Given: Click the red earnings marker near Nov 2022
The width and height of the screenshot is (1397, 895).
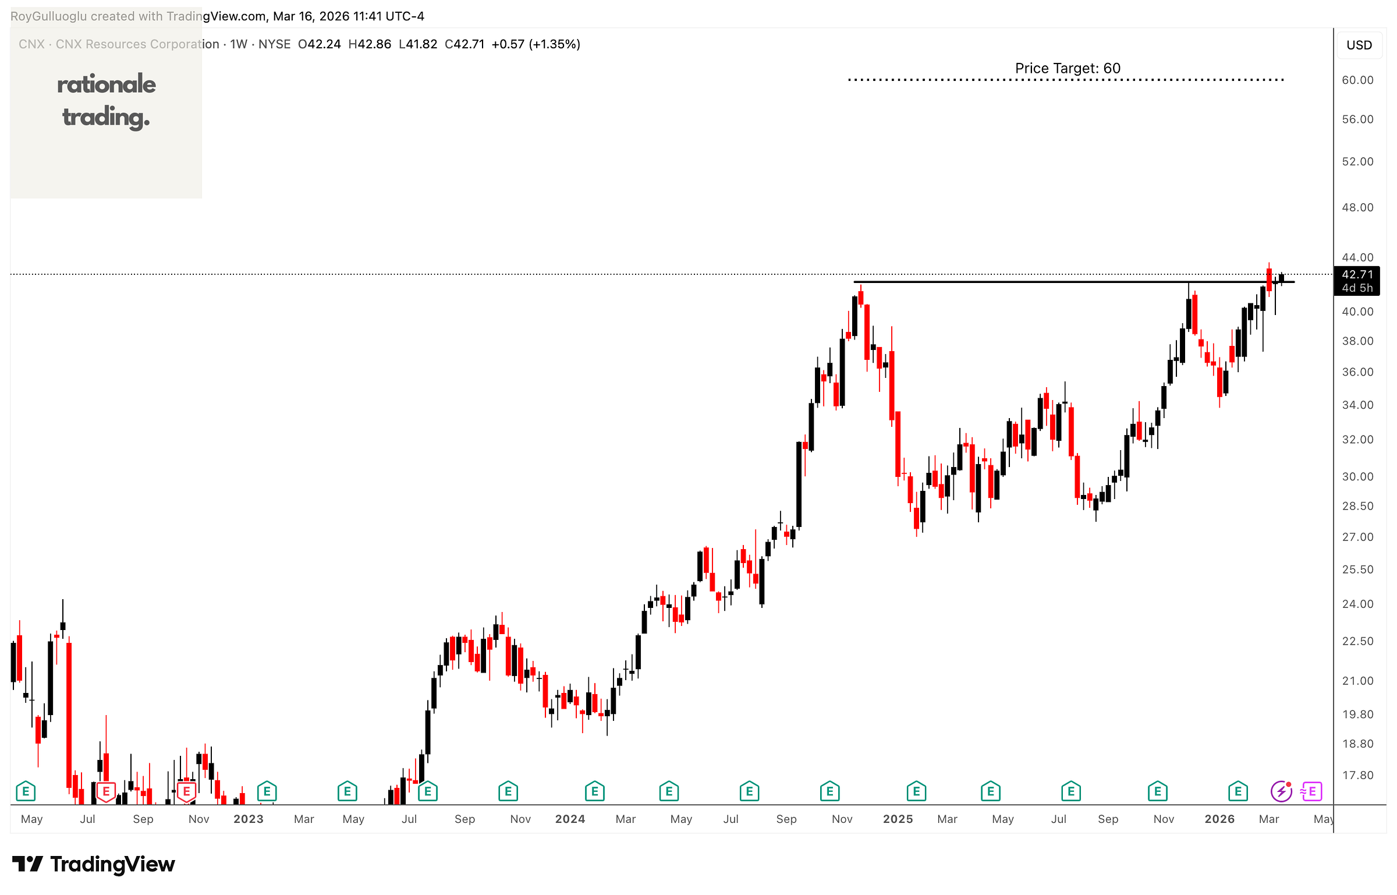Looking at the screenshot, I should [186, 791].
